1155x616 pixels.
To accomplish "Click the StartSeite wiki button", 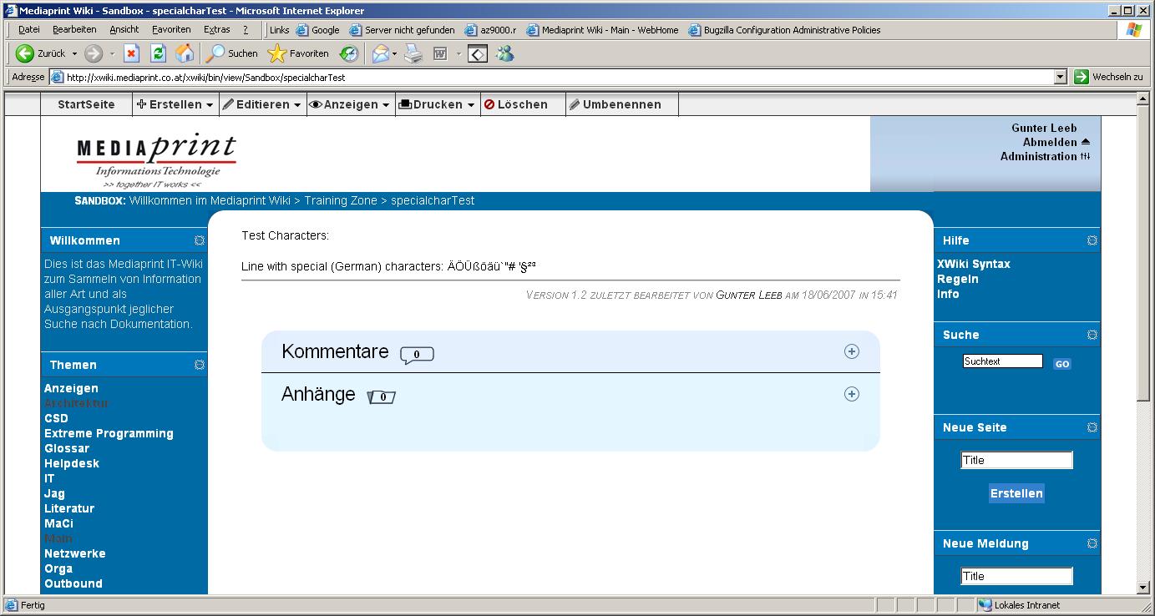I will 86,104.
